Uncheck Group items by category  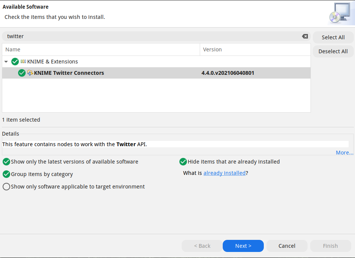click(6, 174)
